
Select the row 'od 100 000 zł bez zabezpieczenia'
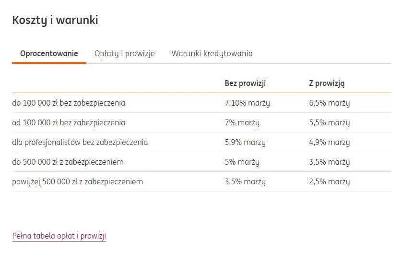pos(69,122)
